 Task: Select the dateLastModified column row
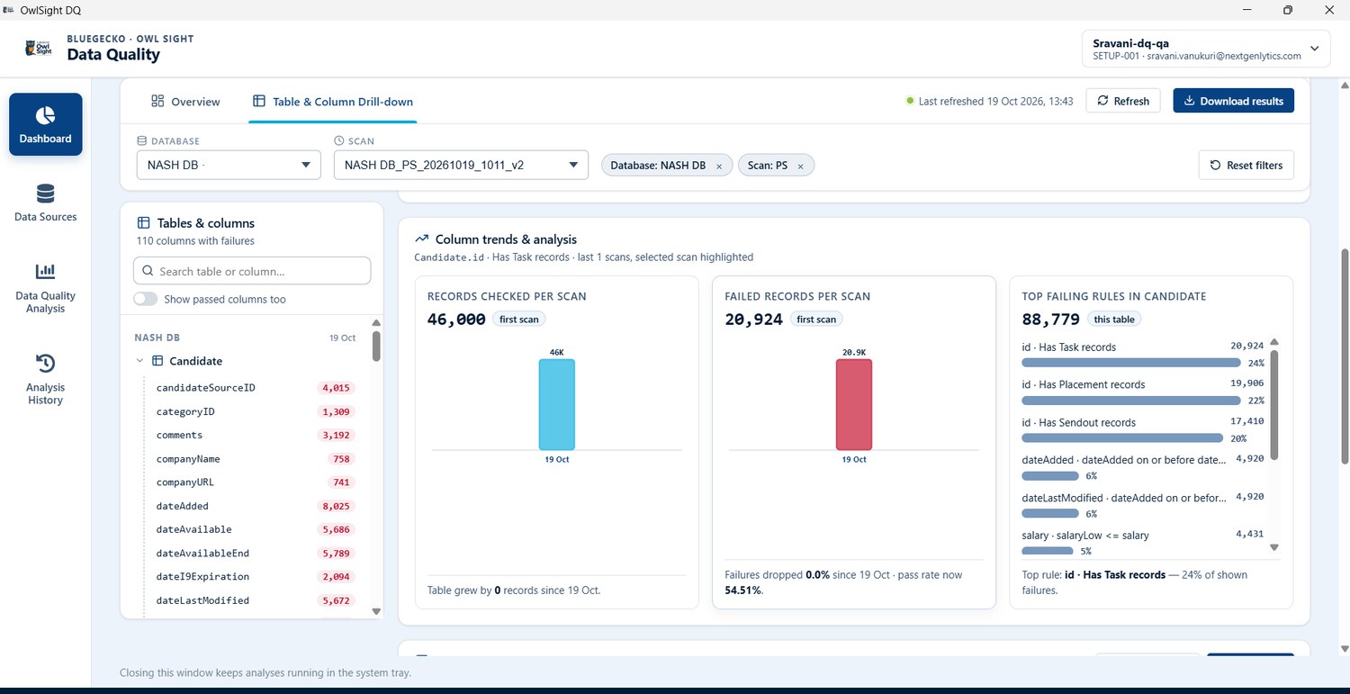coord(256,600)
